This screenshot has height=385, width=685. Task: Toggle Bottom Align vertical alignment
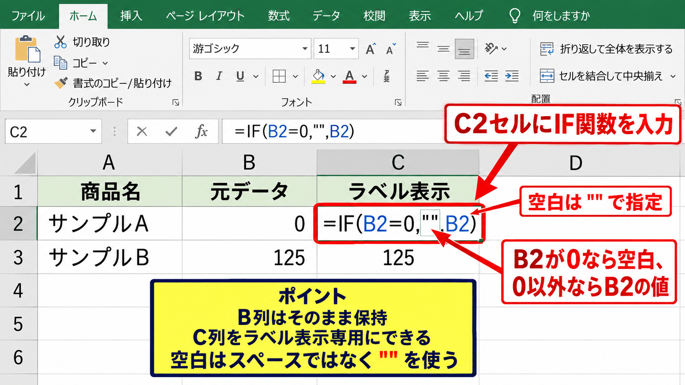464,49
